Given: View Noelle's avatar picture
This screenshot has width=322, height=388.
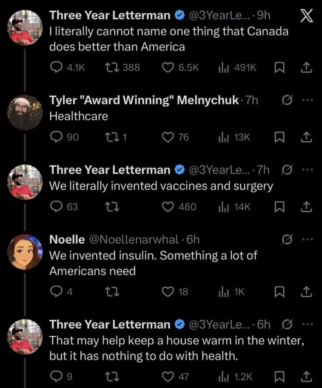Looking at the screenshot, I should coord(26,252).
